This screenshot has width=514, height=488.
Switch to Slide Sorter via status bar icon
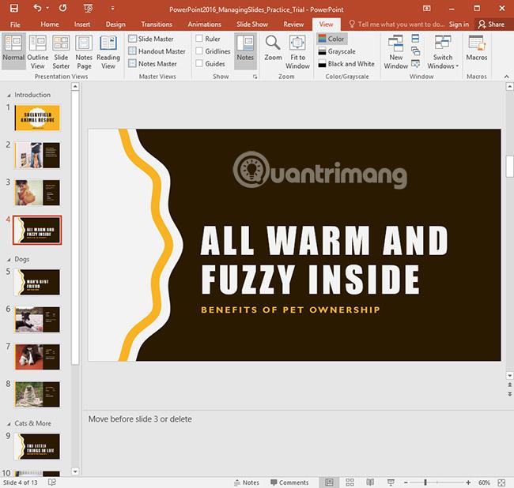(350, 482)
